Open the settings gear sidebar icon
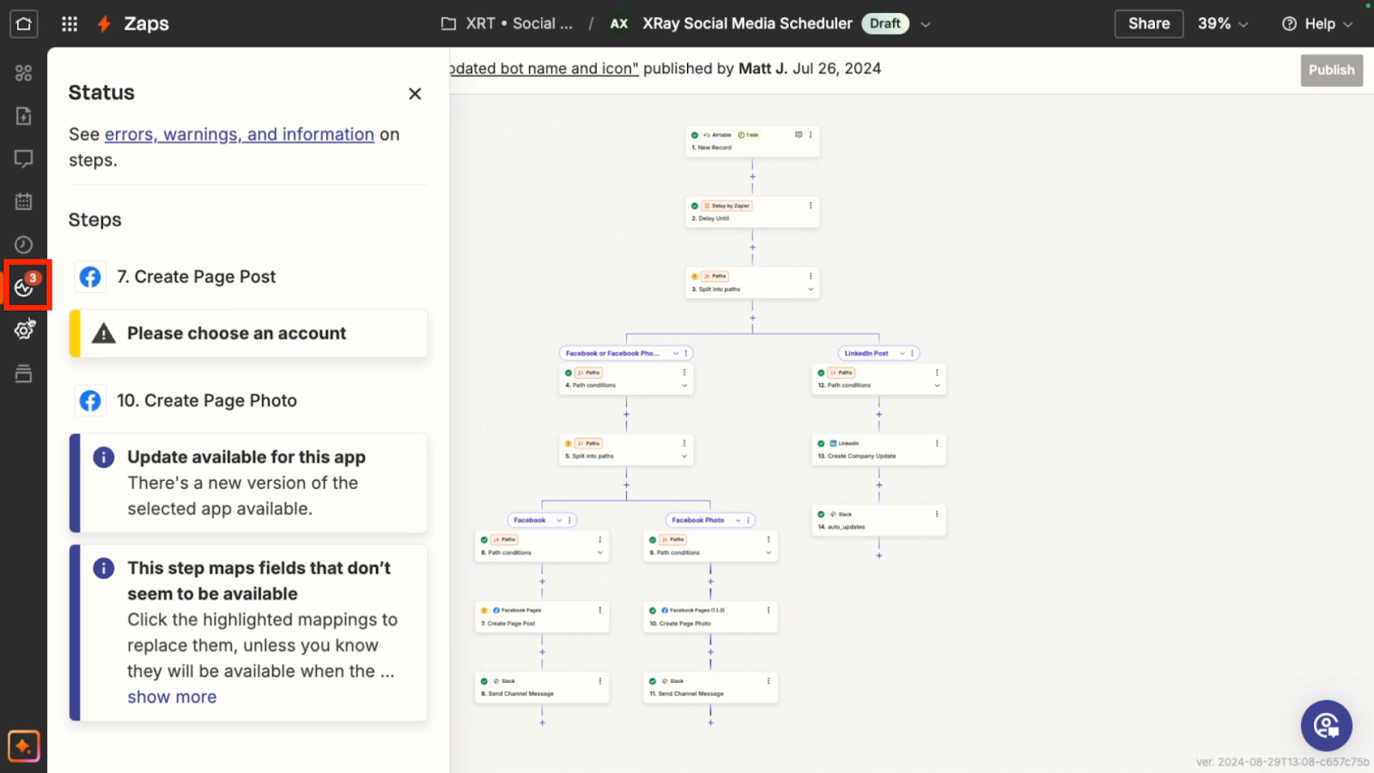Image resolution: width=1374 pixels, height=773 pixels. coord(23,330)
